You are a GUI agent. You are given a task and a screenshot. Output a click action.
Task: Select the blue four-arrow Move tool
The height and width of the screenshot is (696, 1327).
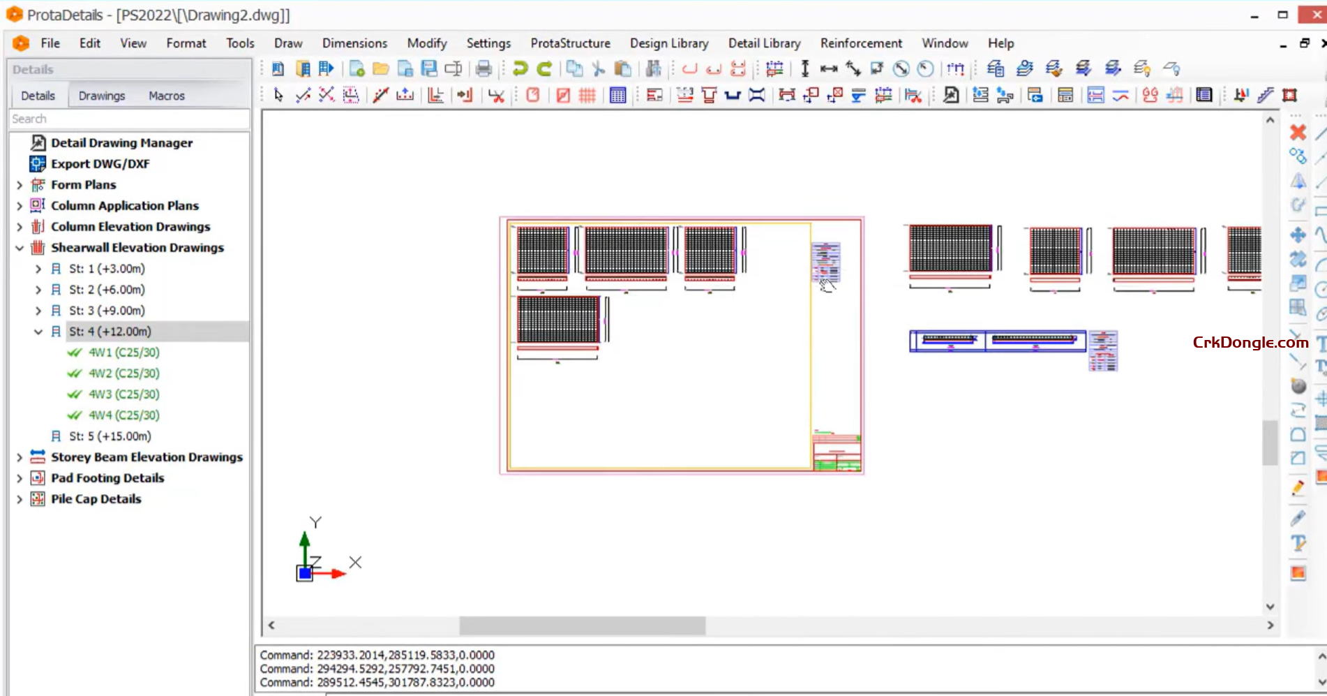pyautogui.click(x=1298, y=235)
